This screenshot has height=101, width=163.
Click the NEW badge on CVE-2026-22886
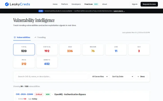(48, 94)
